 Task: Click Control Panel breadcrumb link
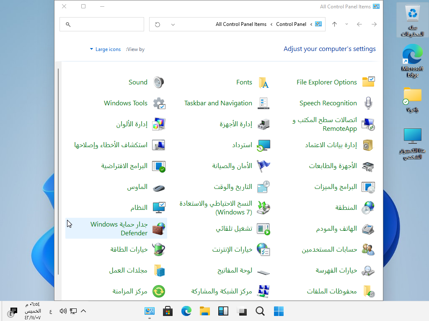291,24
